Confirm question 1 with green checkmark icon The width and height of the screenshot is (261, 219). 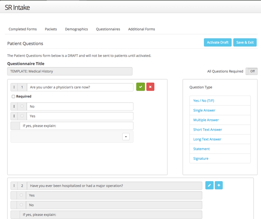[141, 87]
